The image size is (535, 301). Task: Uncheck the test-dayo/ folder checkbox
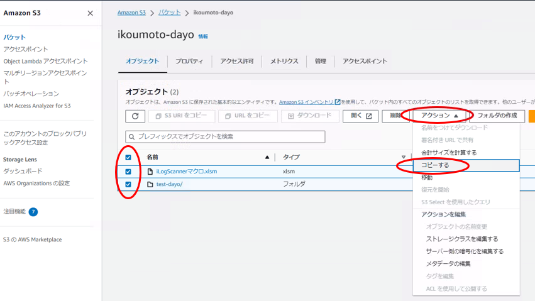click(128, 185)
